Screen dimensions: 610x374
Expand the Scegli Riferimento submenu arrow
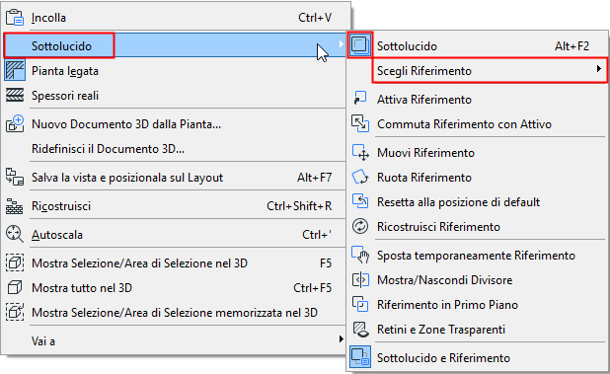pos(599,69)
